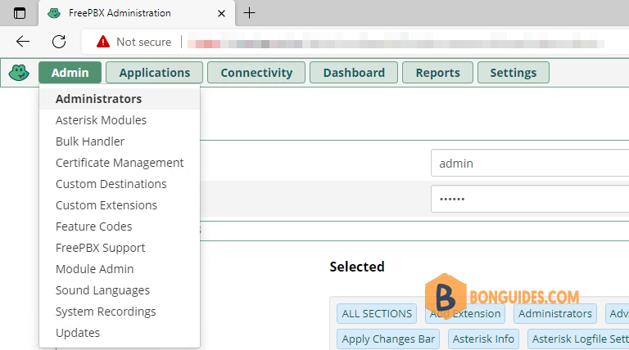
Task: Click the browser back arrow
Action: click(x=23, y=41)
